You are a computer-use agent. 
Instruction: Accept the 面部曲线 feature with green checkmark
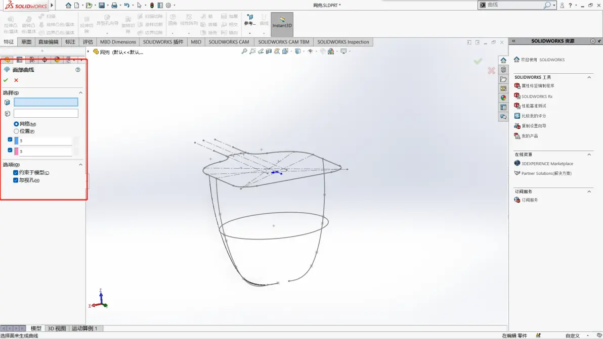(x=6, y=80)
